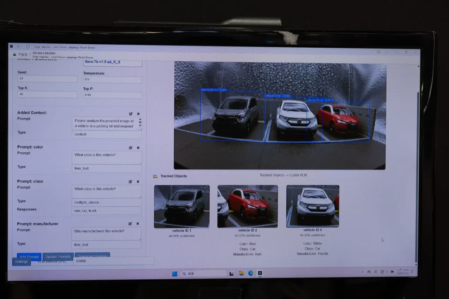Edit the Added Context prompt

point(131,114)
